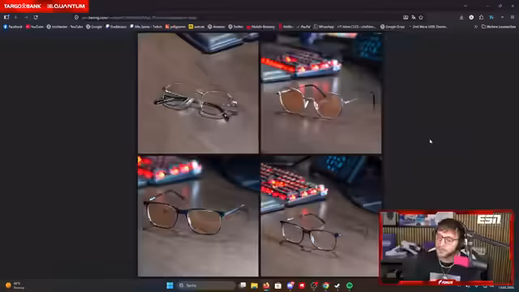Toggle reader view icon in address bar
This screenshot has width=519, height=292.
coord(405,17)
